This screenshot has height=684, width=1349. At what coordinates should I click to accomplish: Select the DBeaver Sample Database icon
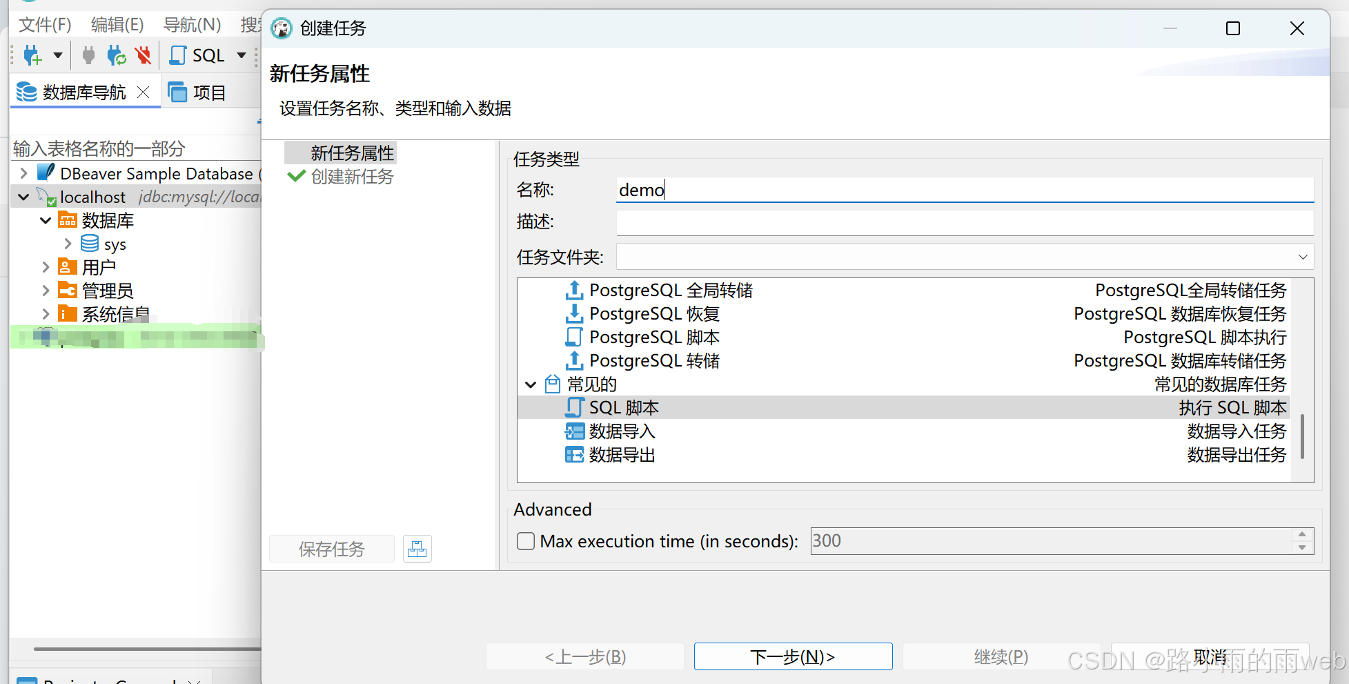[x=46, y=173]
